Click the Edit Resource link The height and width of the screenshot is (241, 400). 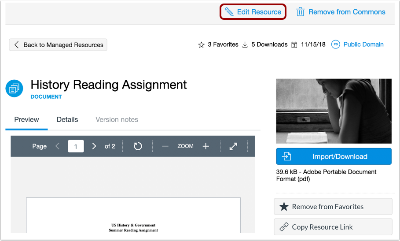click(x=253, y=12)
